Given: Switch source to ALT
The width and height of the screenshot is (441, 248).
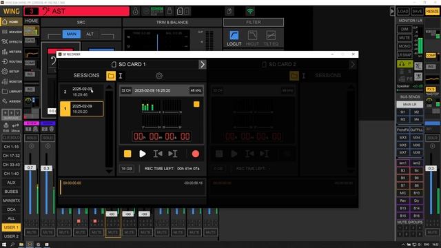Looking at the screenshot, I should coord(90,34).
